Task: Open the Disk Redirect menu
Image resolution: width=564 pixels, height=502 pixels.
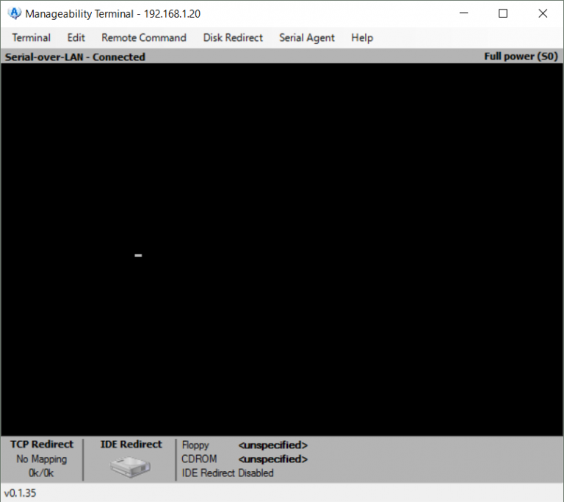Action: 233,37
